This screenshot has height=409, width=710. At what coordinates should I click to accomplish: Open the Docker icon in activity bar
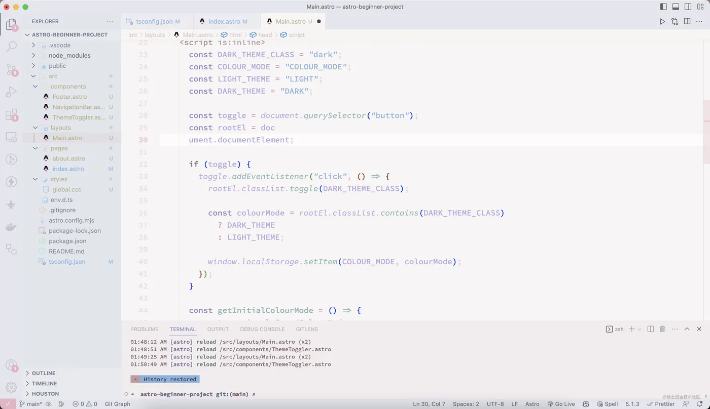coord(11,227)
